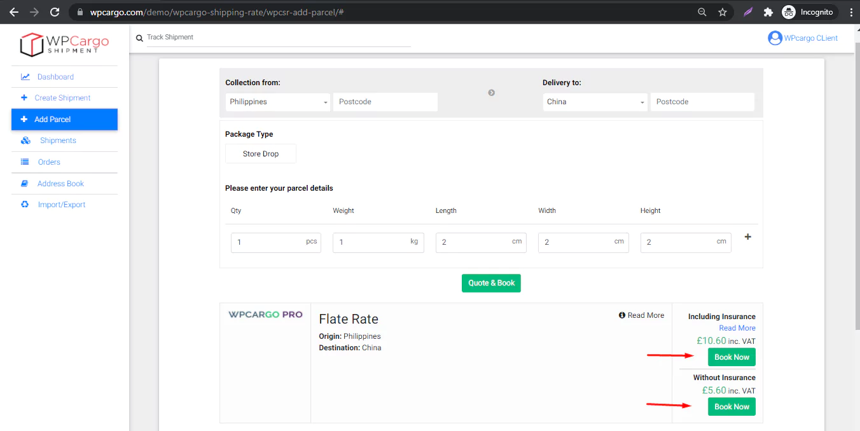Open the Chrome three-dot menu
Viewport: 860px width, 431px height.
tap(850, 12)
